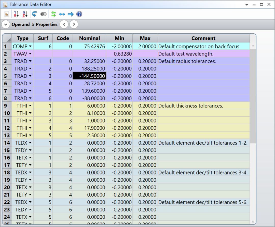275x227 pixels.
Task: Open the window options dropdown arrow in title bar
Action: (x=246, y=5)
